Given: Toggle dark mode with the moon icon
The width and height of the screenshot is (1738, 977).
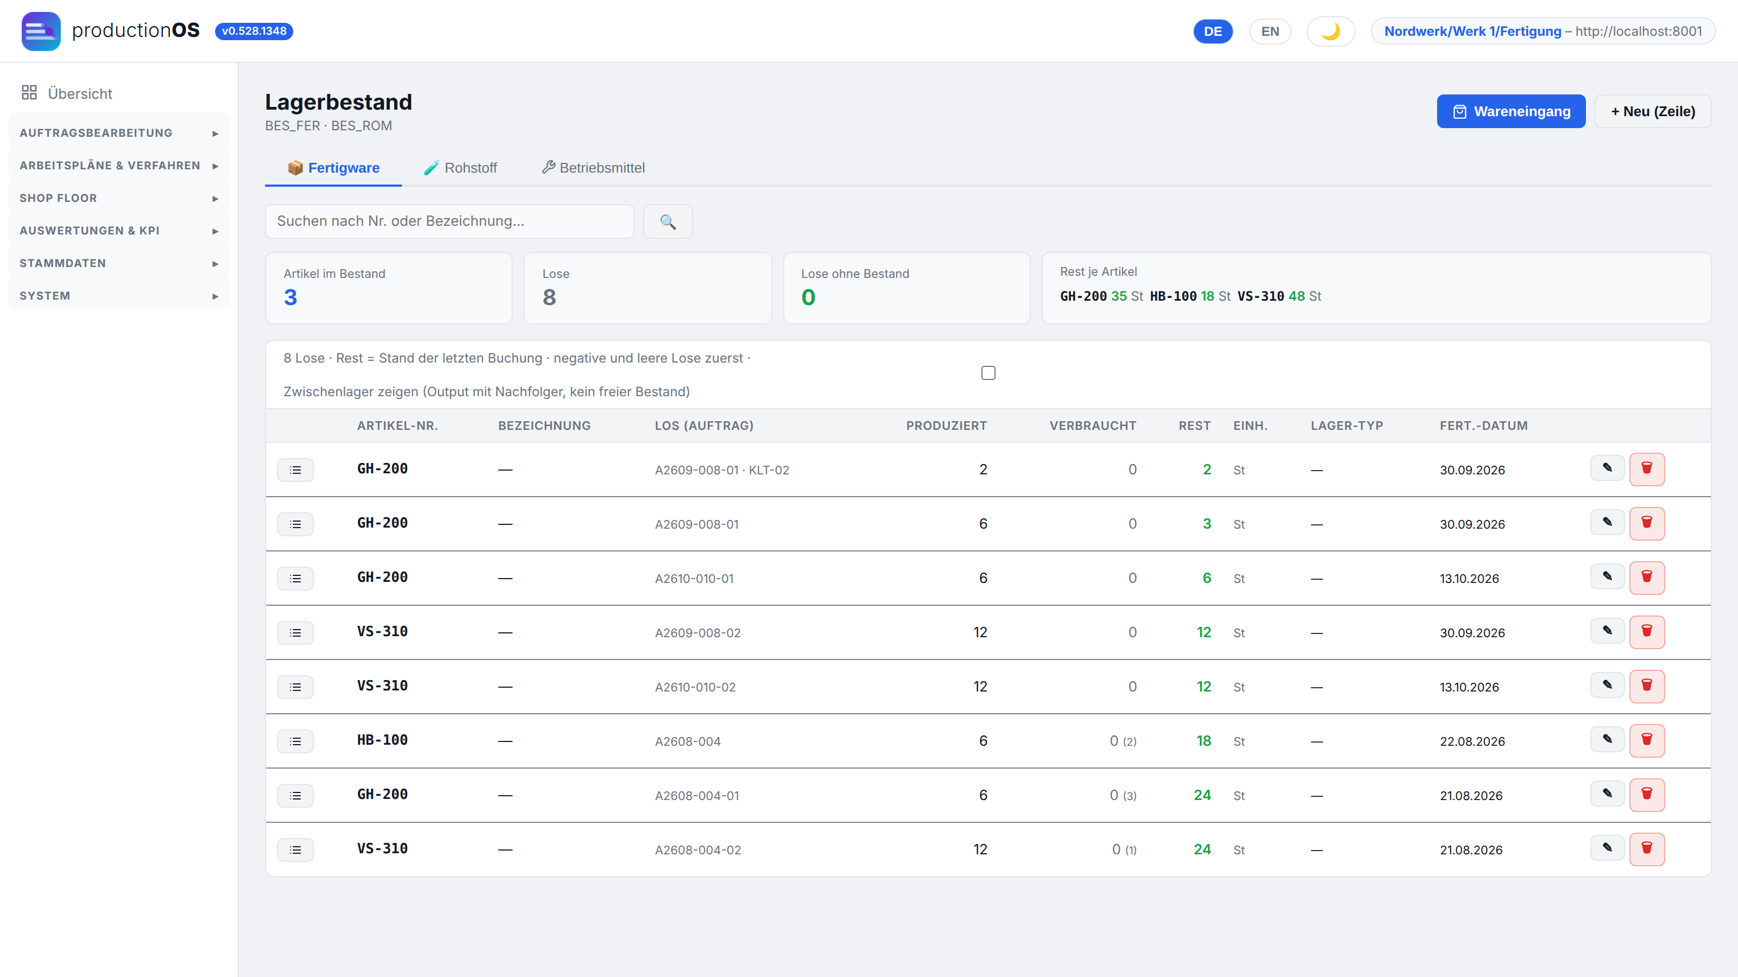Looking at the screenshot, I should tap(1331, 31).
